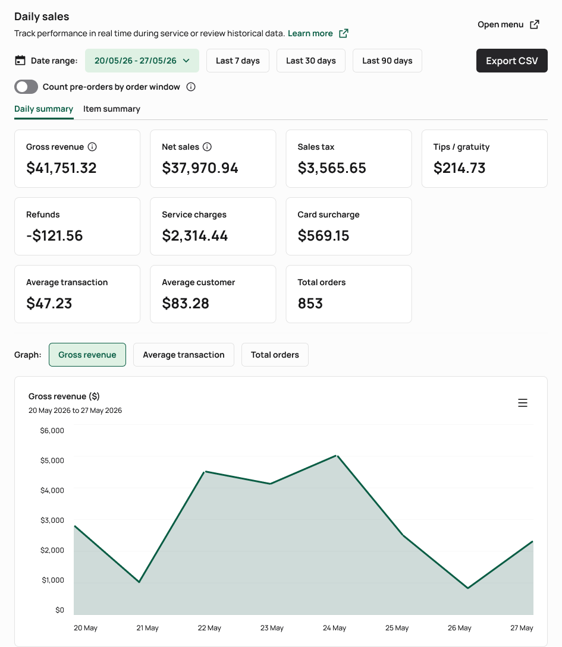Click the info icon next to Gross revenue
The height and width of the screenshot is (647, 562).
click(93, 147)
